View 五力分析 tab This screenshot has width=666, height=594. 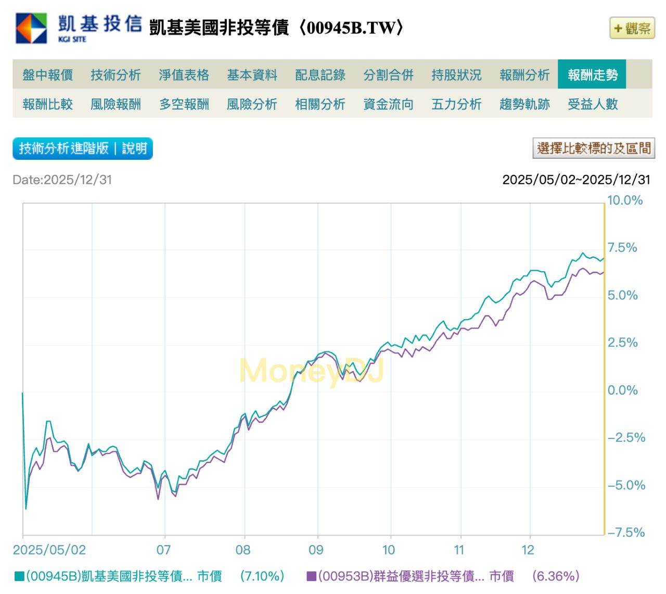[x=456, y=104]
